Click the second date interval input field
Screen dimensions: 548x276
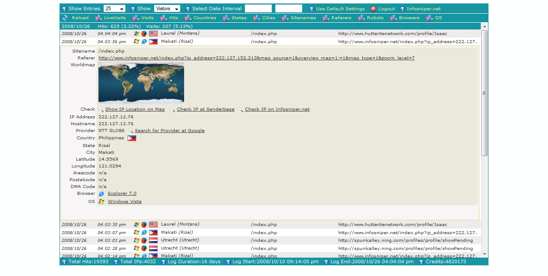coord(289,9)
